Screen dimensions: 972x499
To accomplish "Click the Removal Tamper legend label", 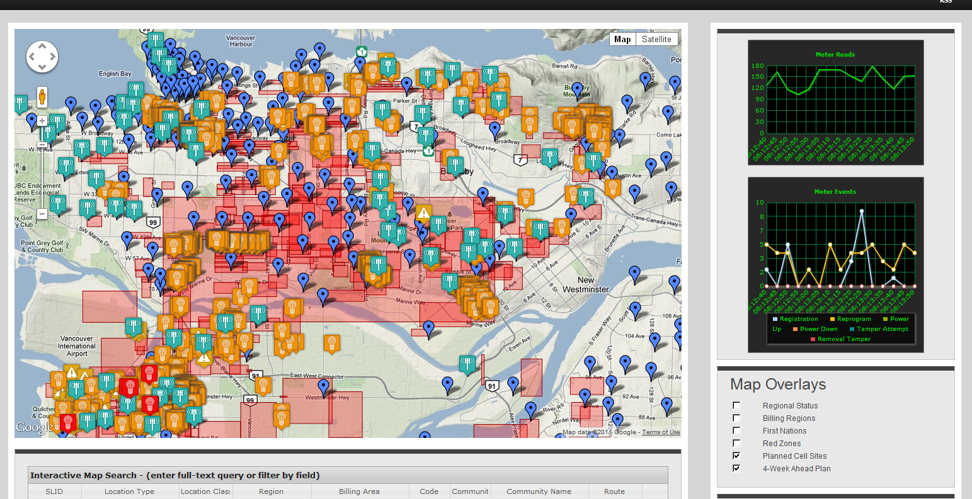I will pyautogui.click(x=844, y=339).
